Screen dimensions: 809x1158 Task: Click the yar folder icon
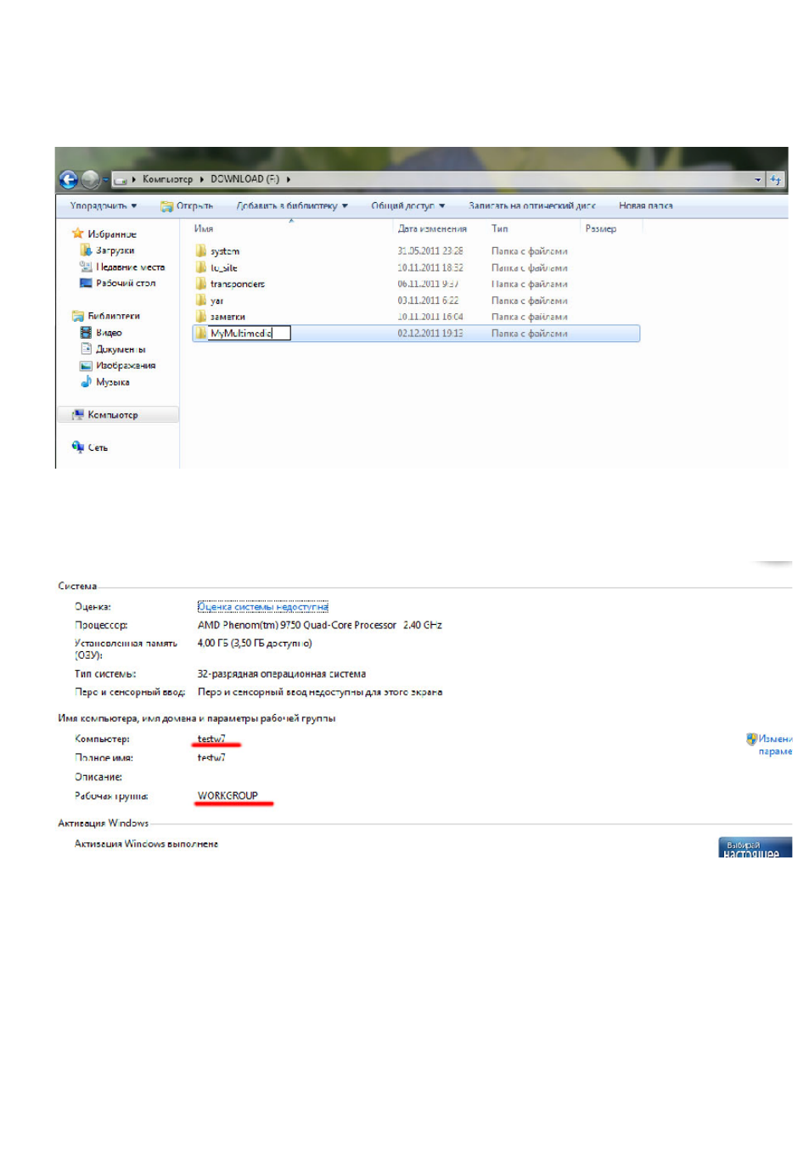tap(201, 300)
